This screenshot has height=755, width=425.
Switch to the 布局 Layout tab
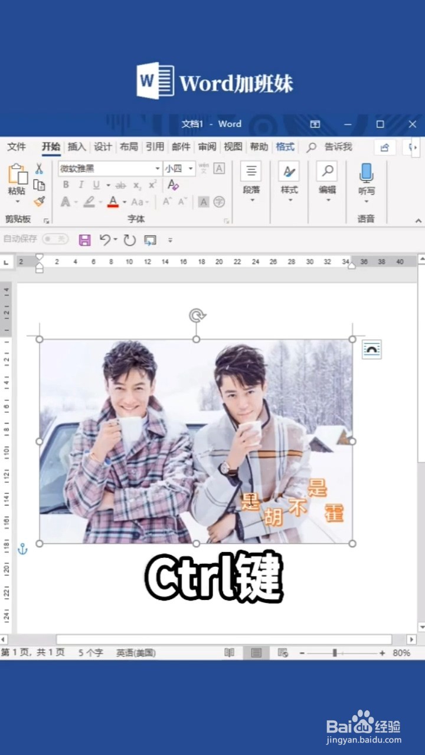pos(129,147)
